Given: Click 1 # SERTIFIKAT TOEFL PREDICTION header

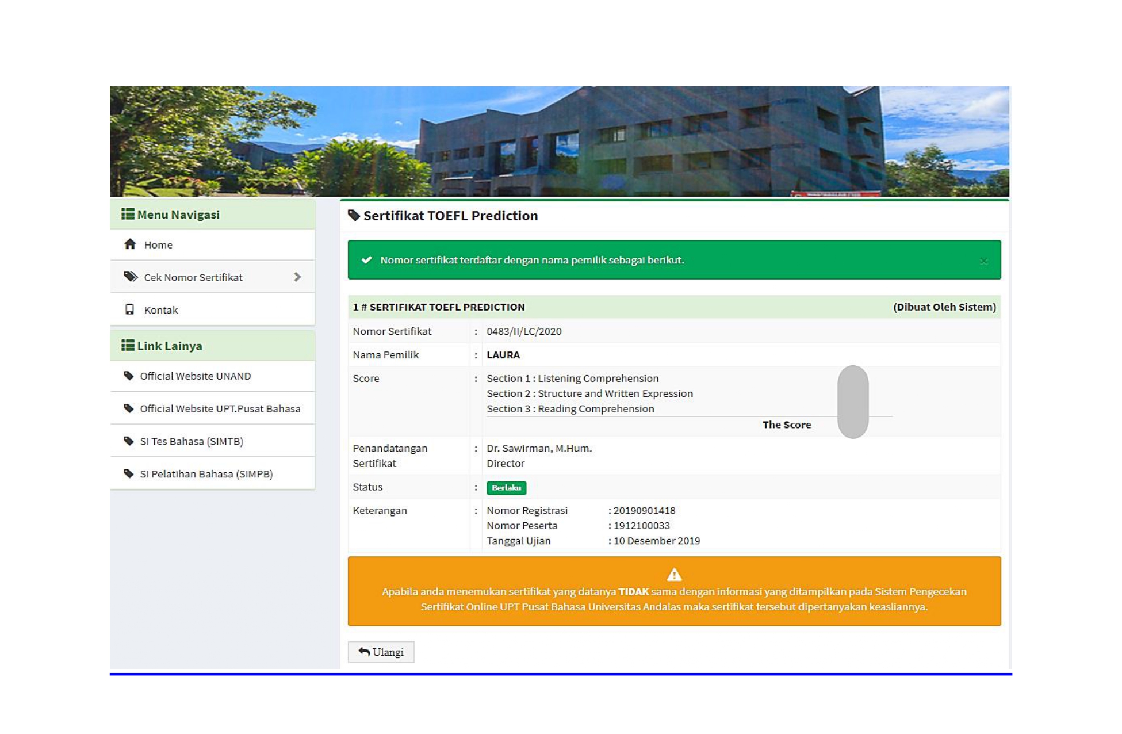Looking at the screenshot, I should [439, 307].
